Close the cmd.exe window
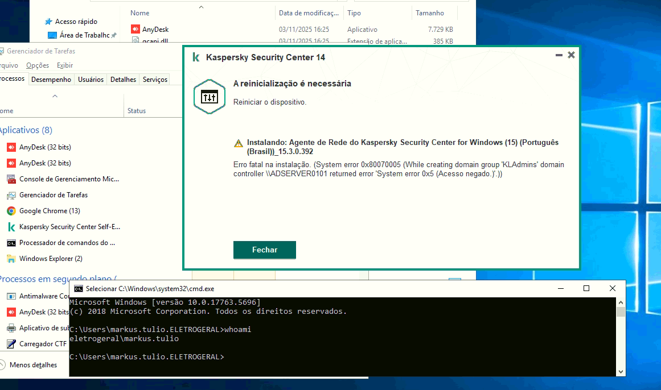Image resolution: width=661 pixels, height=390 pixels. (x=613, y=288)
